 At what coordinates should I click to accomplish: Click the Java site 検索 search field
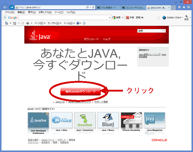150,31
